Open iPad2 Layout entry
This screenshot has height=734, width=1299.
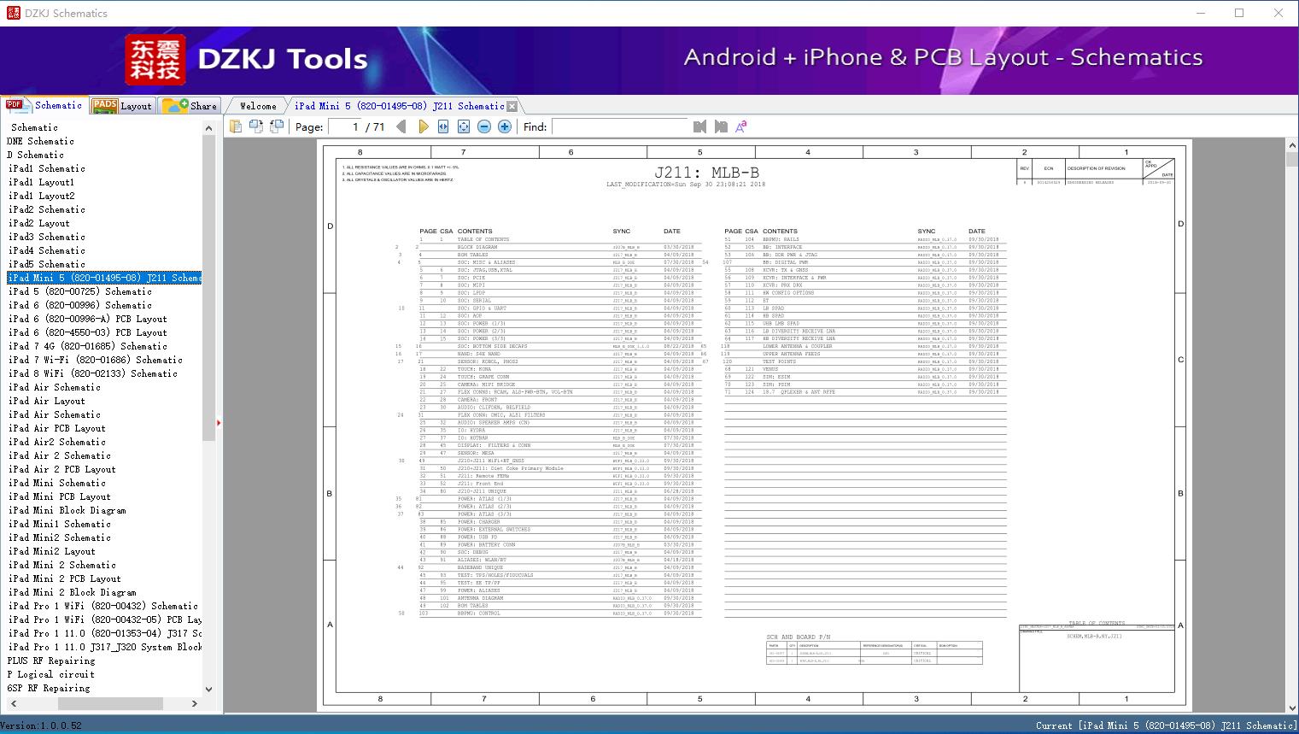click(x=39, y=223)
